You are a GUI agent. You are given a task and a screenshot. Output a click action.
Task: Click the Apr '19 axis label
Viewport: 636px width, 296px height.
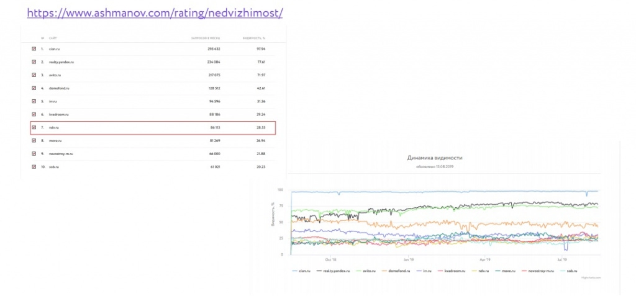(x=484, y=259)
